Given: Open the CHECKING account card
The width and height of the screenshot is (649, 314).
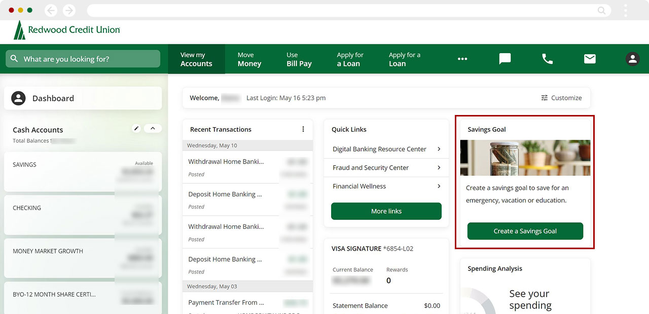Looking at the screenshot, I should click(83, 215).
